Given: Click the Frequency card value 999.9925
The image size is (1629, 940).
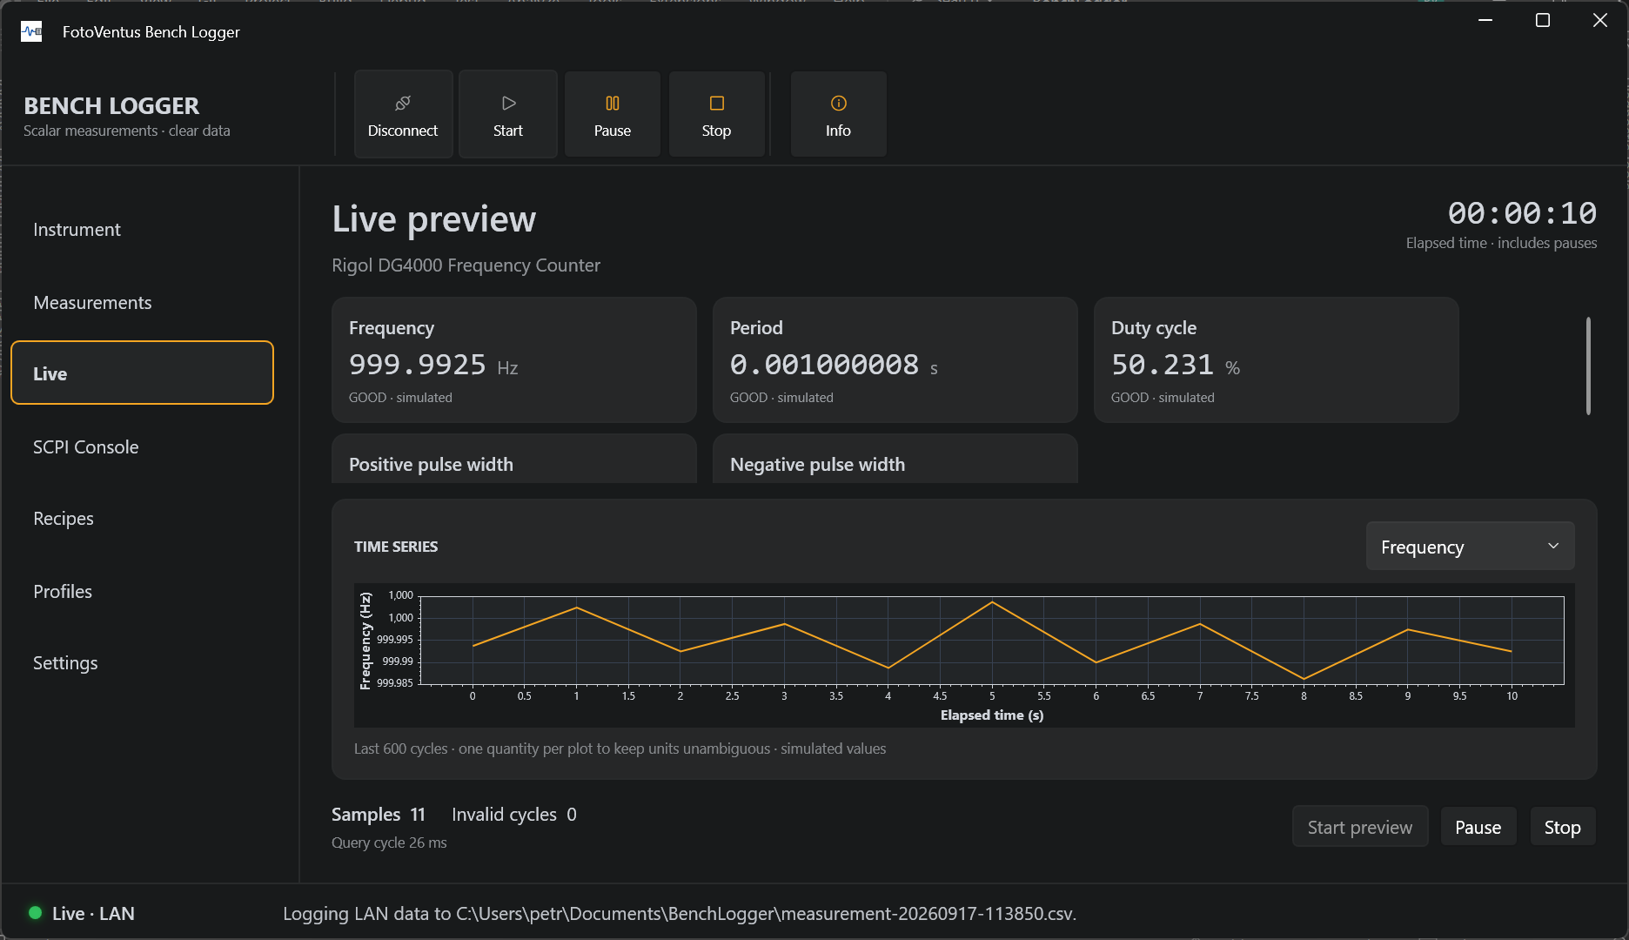Looking at the screenshot, I should pyautogui.click(x=418, y=365).
